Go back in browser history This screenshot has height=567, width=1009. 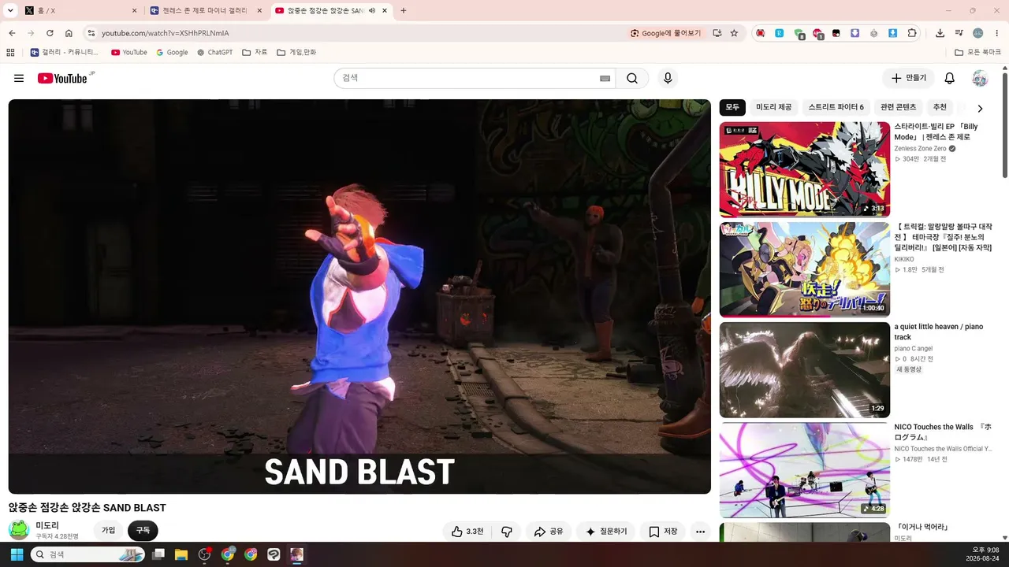coord(12,33)
